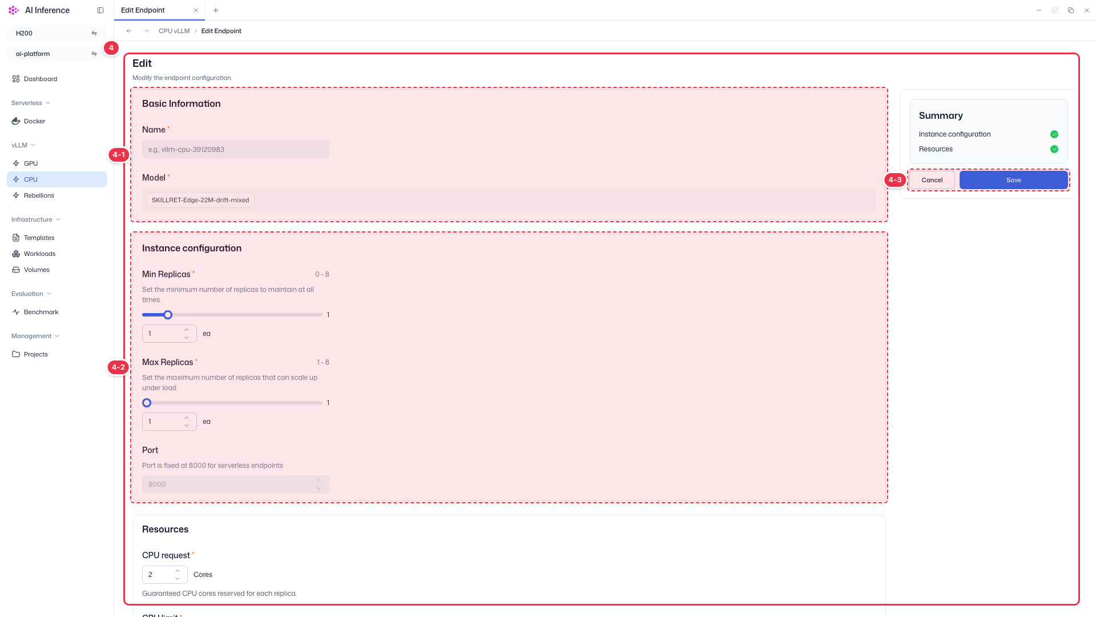Screen dimensions: 1096x617
Task: Click the Cancel button
Action: (x=932, y=180)
